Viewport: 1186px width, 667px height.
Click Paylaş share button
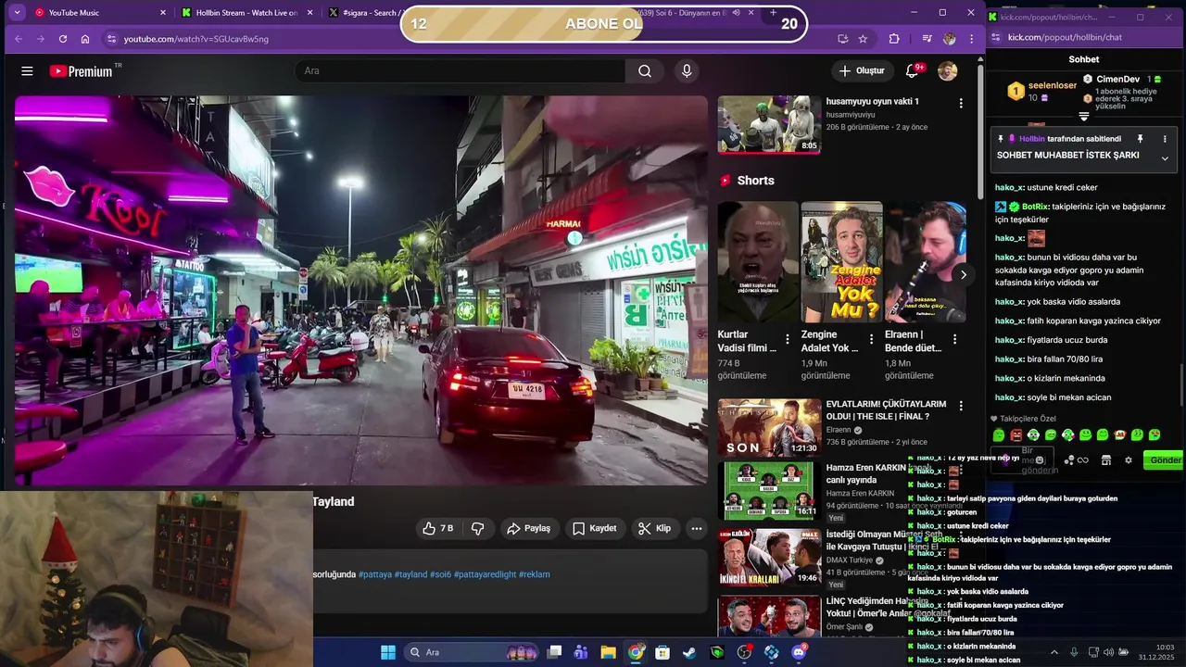click(528, 528)
